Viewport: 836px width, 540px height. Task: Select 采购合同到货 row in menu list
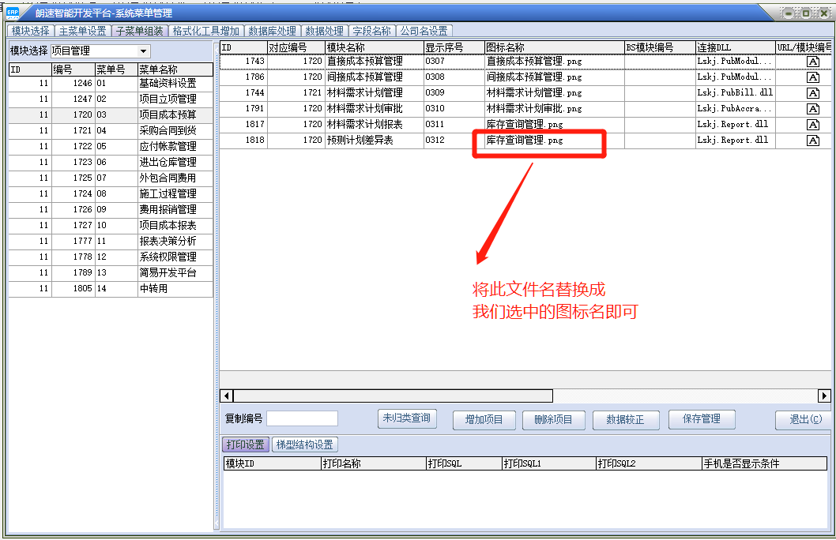click(x=167, y=131)
